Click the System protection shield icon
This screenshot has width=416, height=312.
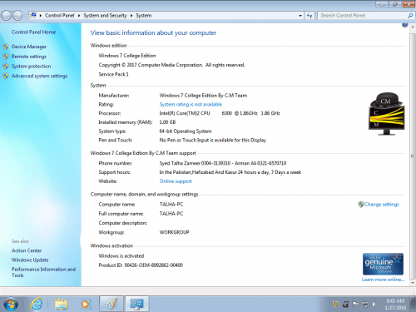click(x=6, y=66)
